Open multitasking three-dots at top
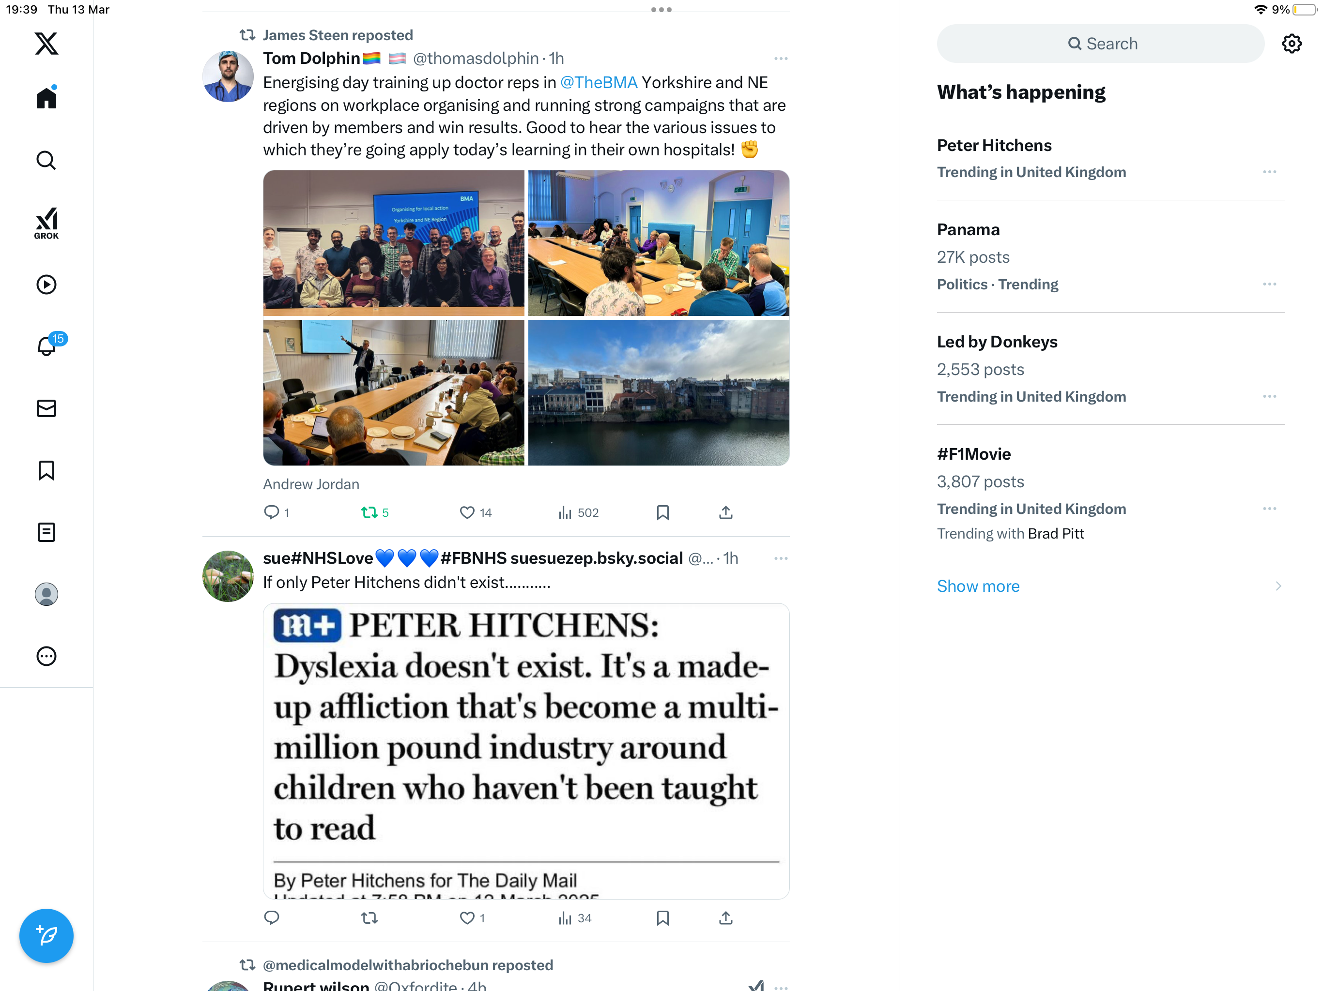Screen dimensions: 1323x991 (661, 10)
